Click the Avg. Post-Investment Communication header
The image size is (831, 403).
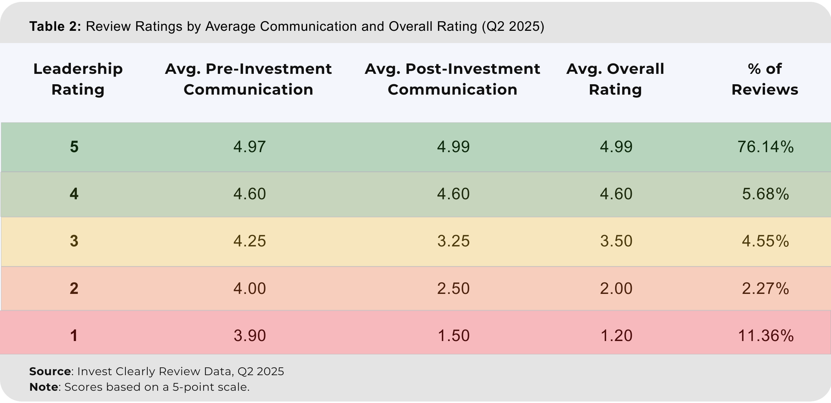pos(452,79)
